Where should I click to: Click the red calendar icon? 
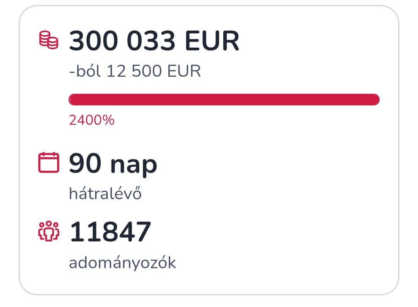49,162
